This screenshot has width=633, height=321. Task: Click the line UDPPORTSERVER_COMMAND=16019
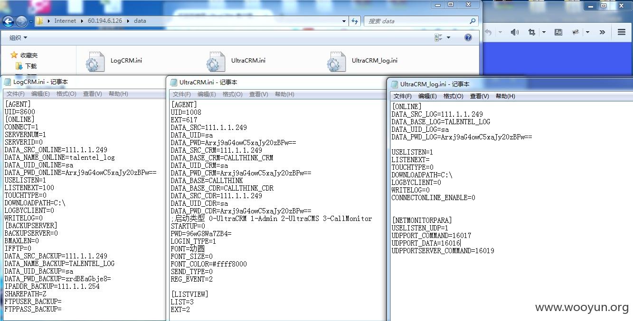point(443,251)
